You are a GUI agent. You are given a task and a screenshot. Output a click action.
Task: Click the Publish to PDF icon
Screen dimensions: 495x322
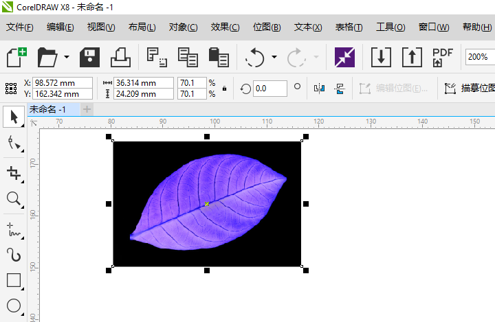[442, 57]
